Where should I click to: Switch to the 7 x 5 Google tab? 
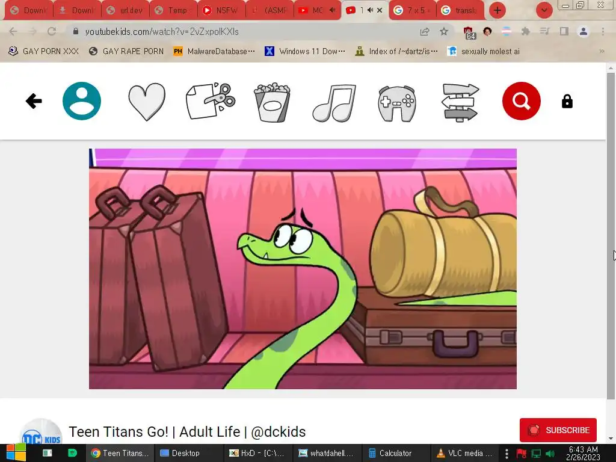point(411,10)
